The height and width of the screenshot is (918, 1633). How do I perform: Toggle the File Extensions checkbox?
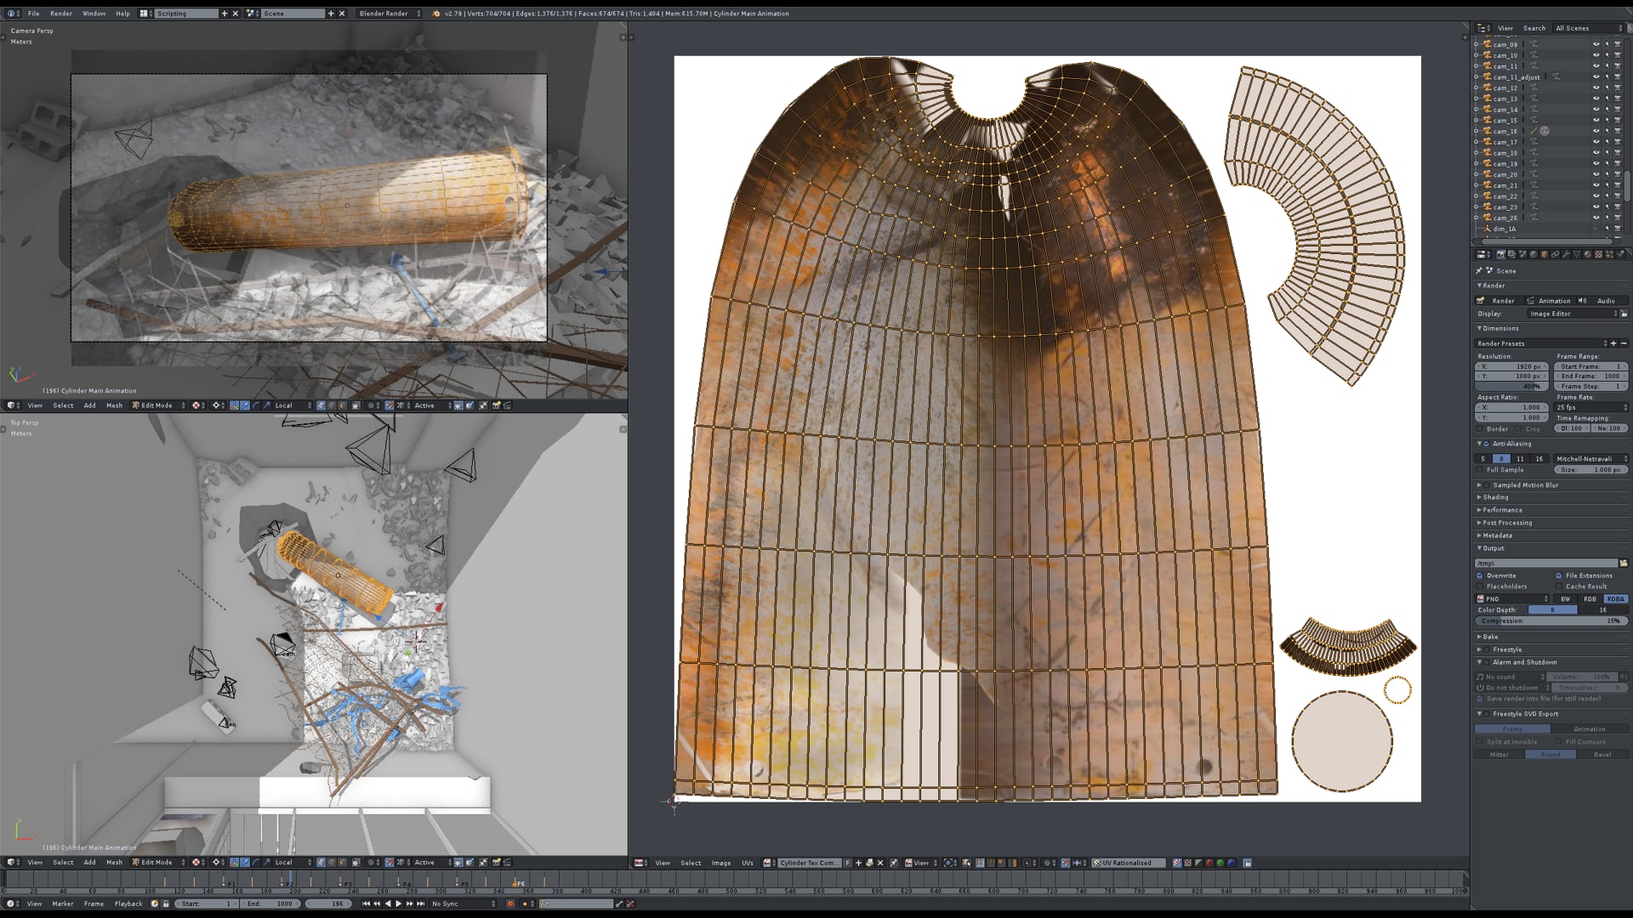point(1559,575)
